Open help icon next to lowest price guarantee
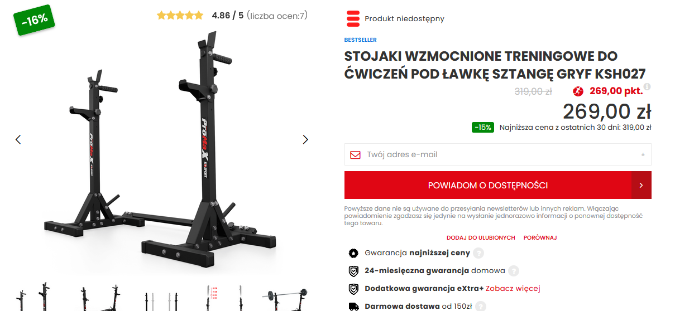Viewport: 675px width, 311px height. 478,253
